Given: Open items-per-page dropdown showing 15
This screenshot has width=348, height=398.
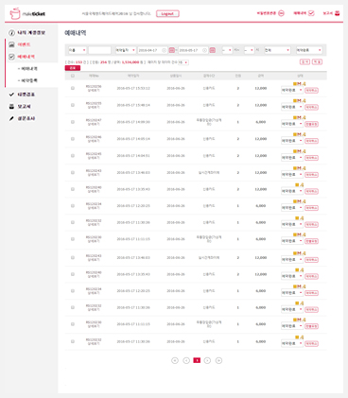Looking at the screenshot, I should coord(183,62).
